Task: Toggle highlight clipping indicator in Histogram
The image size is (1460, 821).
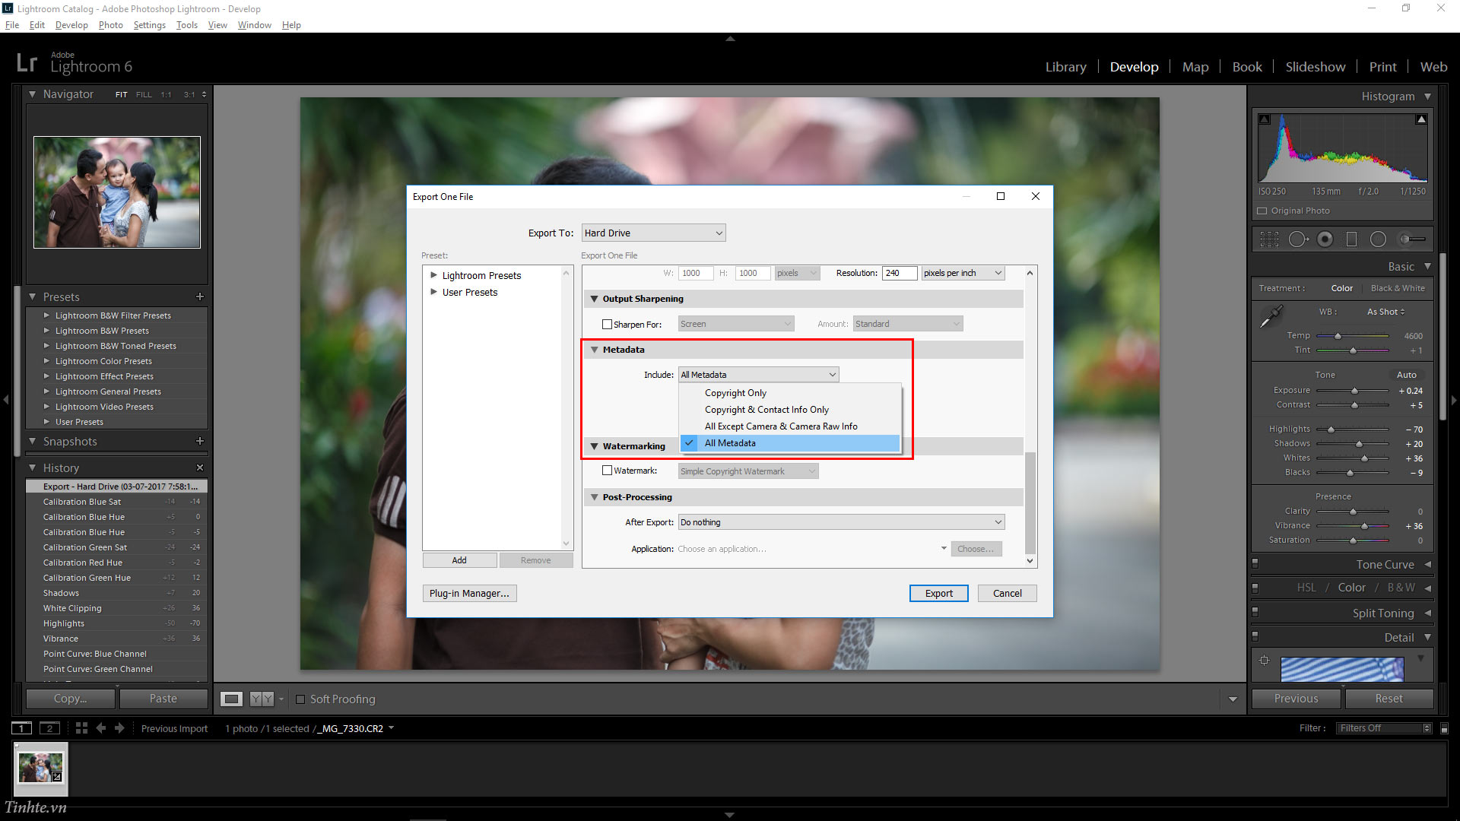Action: tap(1420, 119)
